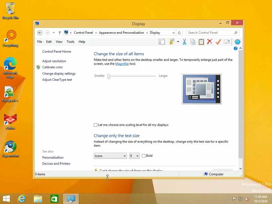Screen dimensions: 272x204
Task: Click the muted volume tray icon
Action: pyautogui.click(x=247, y=199)
